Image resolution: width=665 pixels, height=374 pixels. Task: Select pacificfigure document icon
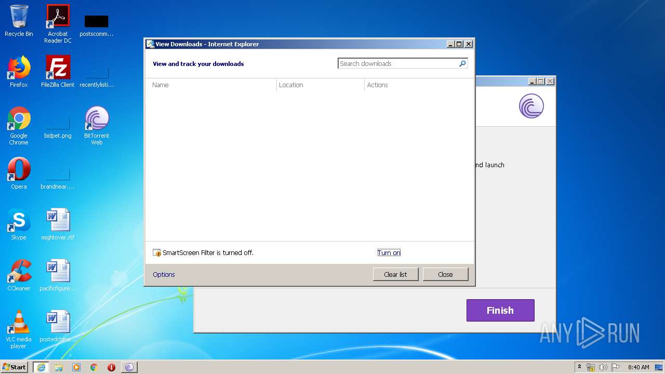(58, 275)
